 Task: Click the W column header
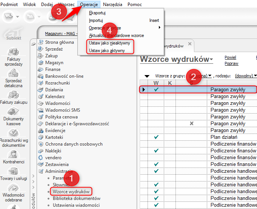[156, 83]
